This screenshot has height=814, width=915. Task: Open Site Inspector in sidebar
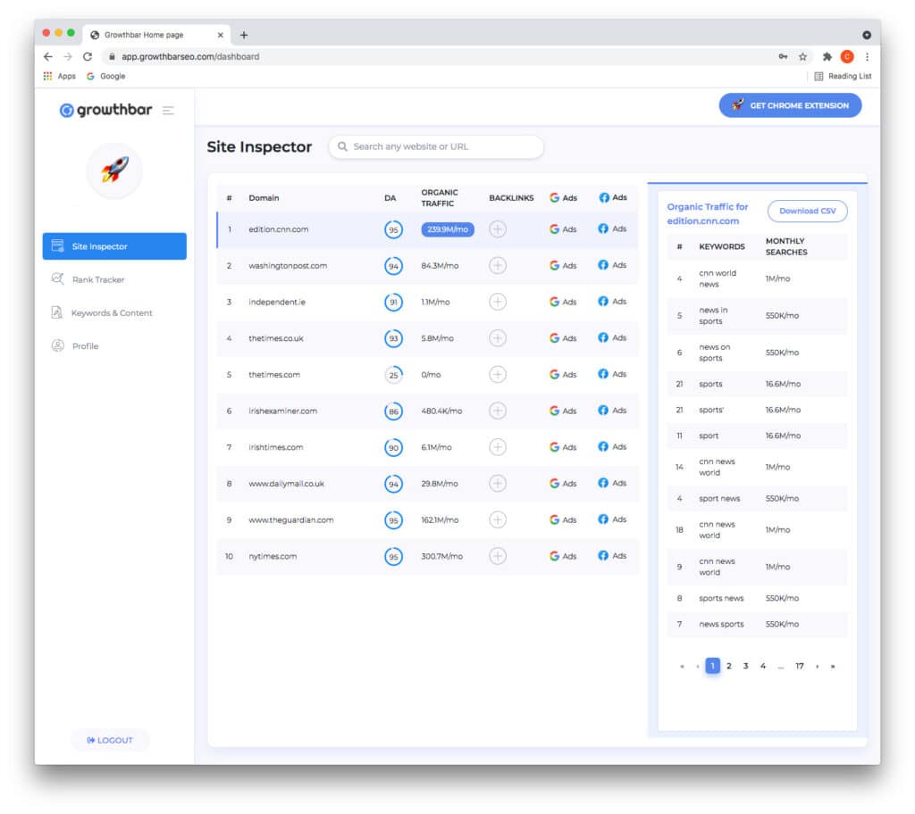[114, 246]
